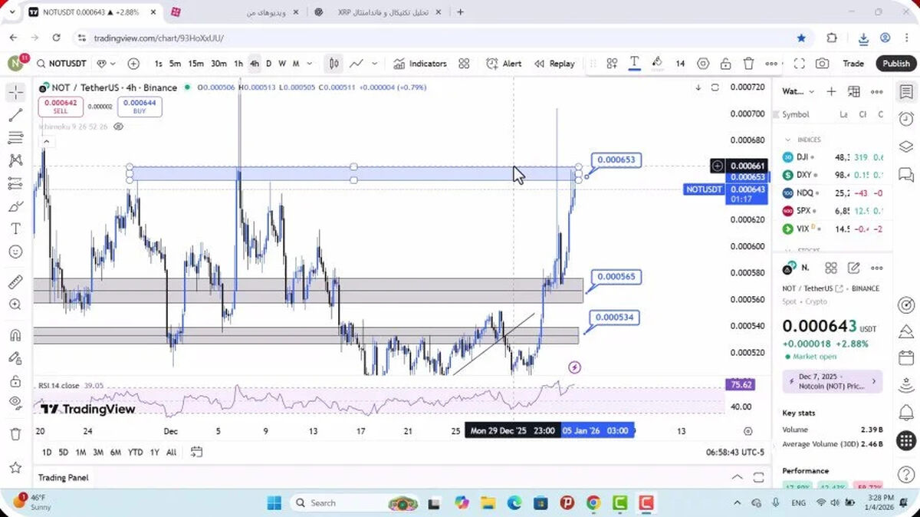Toggle lock all drawings in left toolbar
Viewport: 920px width, 517px height.
(x=15, y=380)
